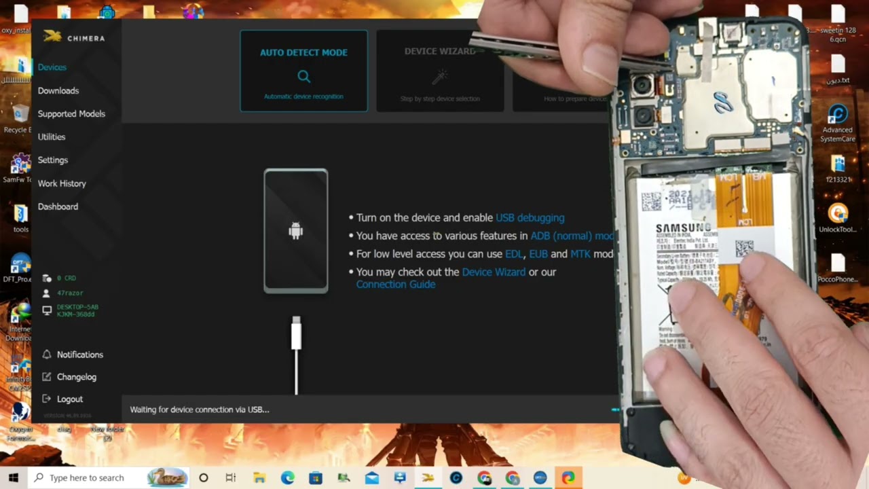Select the PoccoPhone file on the desktop
The height and width of the screenshot is (489, 869).
click(x=838, y=268)
